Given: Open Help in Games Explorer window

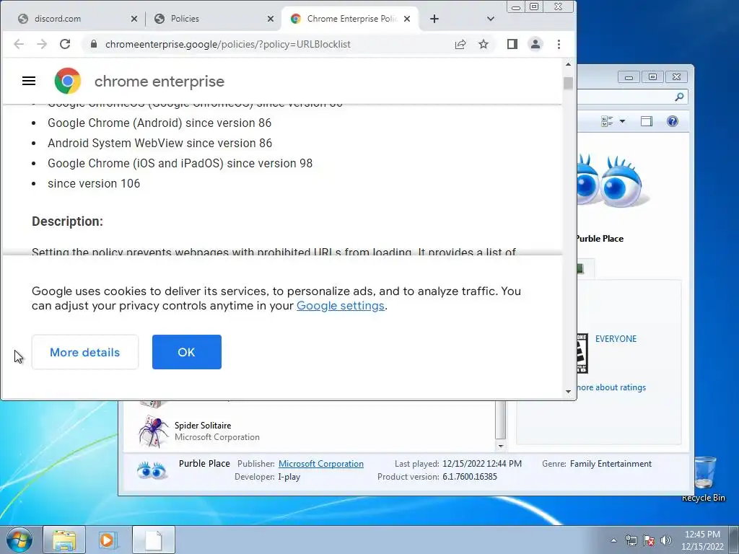Looking at the screenshot, I should click(x=673, y=121).
